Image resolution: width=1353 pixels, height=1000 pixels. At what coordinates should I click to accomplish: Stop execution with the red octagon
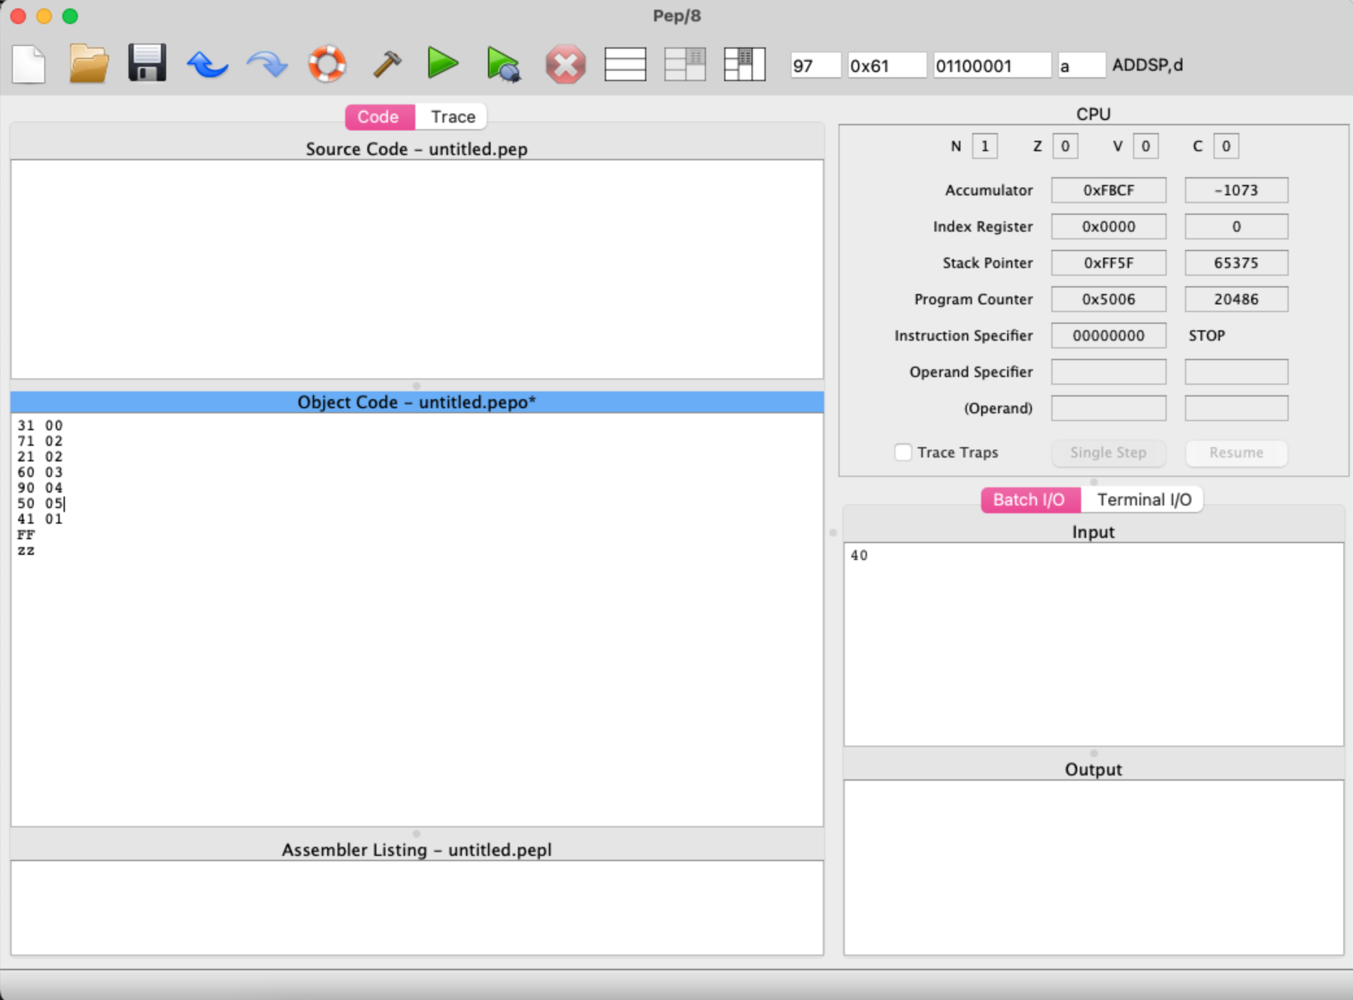(564, 63)
